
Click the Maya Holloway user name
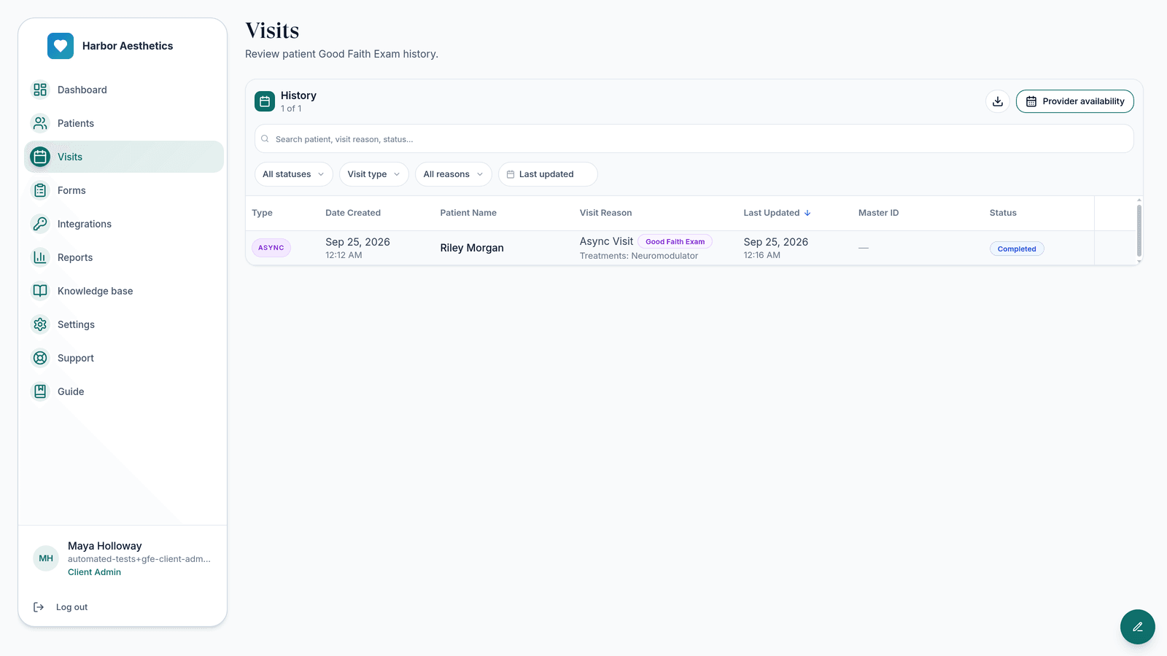click(x=105, y=546)
